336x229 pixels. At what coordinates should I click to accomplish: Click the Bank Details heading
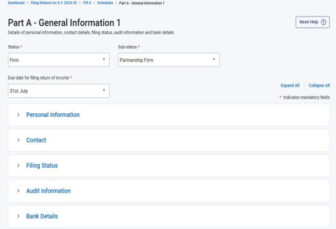click(x=42, y=216)
